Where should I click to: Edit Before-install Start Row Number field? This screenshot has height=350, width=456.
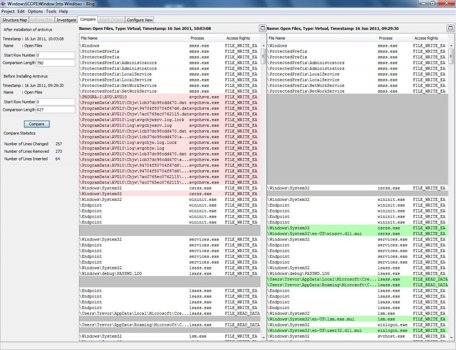coord(56,102)
